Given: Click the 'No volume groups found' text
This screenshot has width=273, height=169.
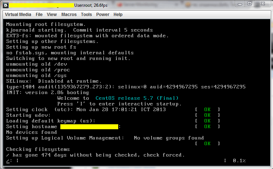Looking at the screenshot, I should pos(169,138).
